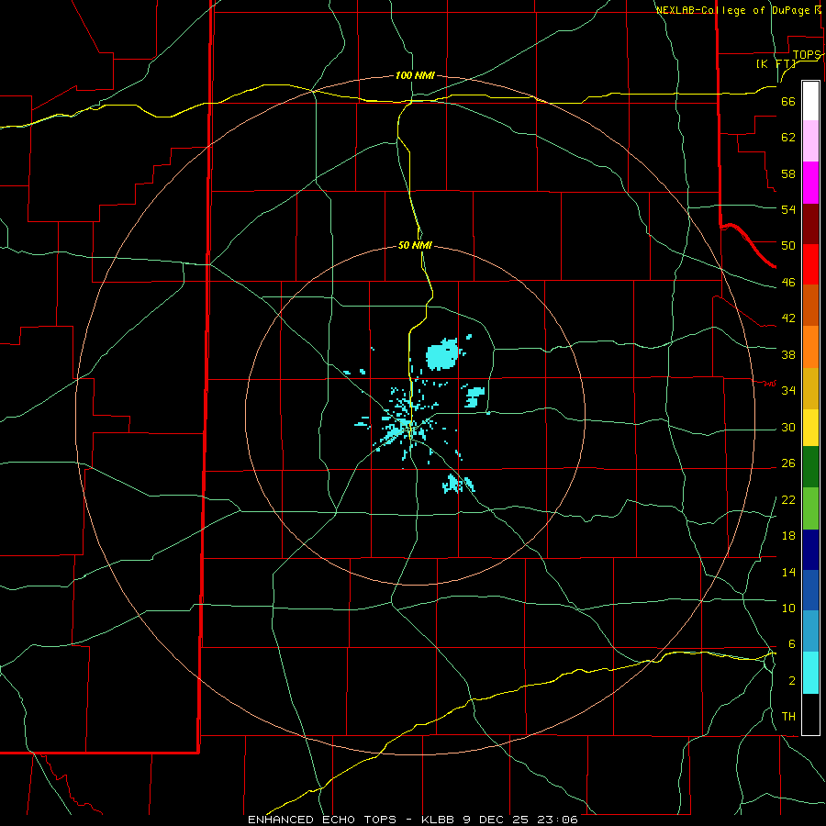Click the gold 38 kft legend swatch
This screenshot has width=826, height=826.
[810, 388]
